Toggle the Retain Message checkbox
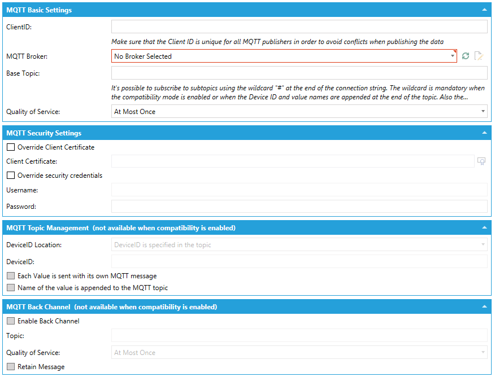495x377 pixels. pyautogui.click(x=11, y=367)
